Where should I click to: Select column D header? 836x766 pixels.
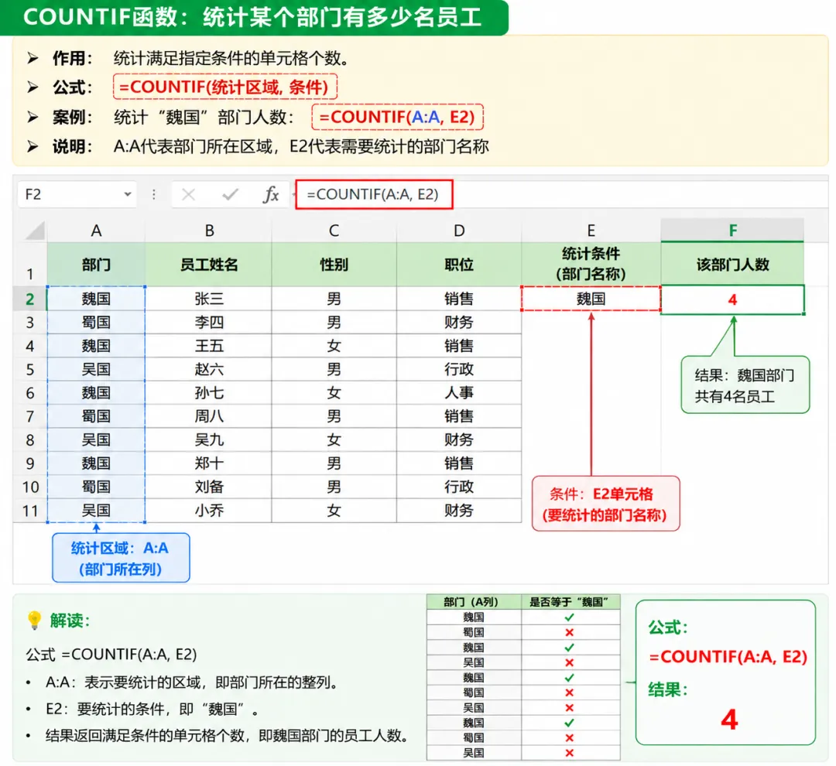click(459, 231)
